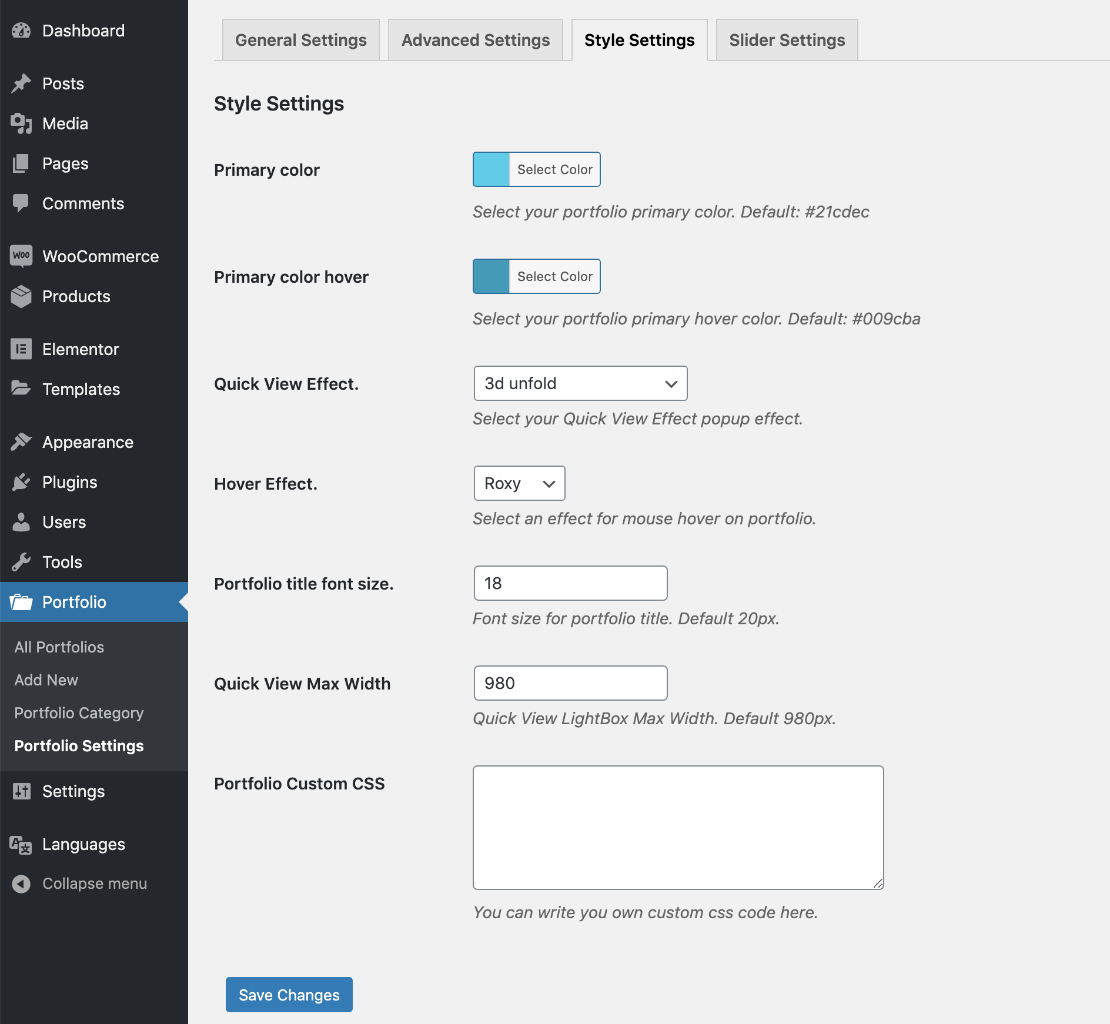The image size is (1110, 1024).
Task: Open the Appearance menu
Action: click(x=94, y=442)
